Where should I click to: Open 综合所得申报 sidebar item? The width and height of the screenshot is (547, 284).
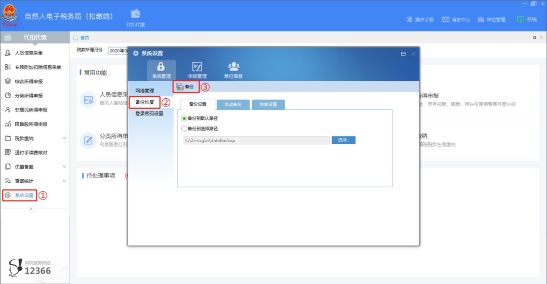tap(28, 82)
